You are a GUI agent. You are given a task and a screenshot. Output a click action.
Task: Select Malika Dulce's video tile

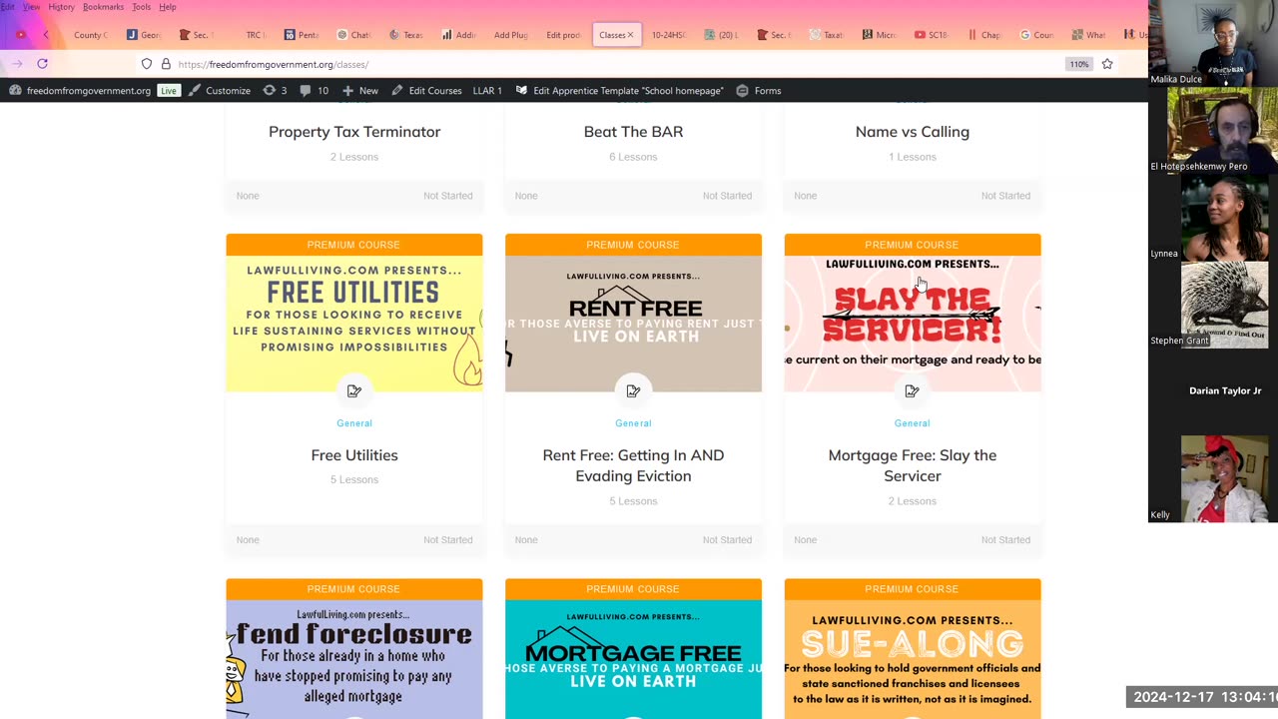(x=1213, y=43)
